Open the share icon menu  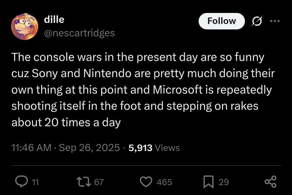(x=271, y=182)
